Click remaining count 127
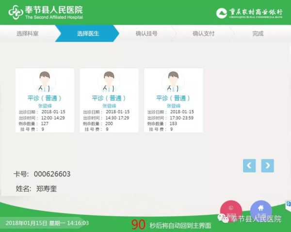 (x=45, y=123)
